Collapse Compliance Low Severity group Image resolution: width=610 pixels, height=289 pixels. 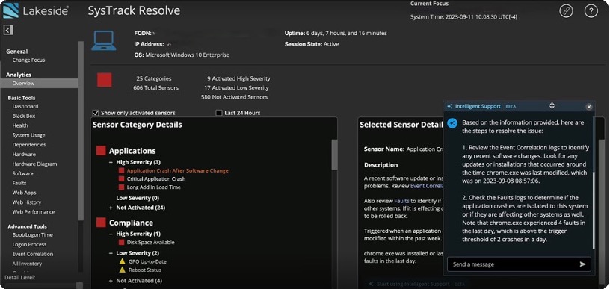111,253
